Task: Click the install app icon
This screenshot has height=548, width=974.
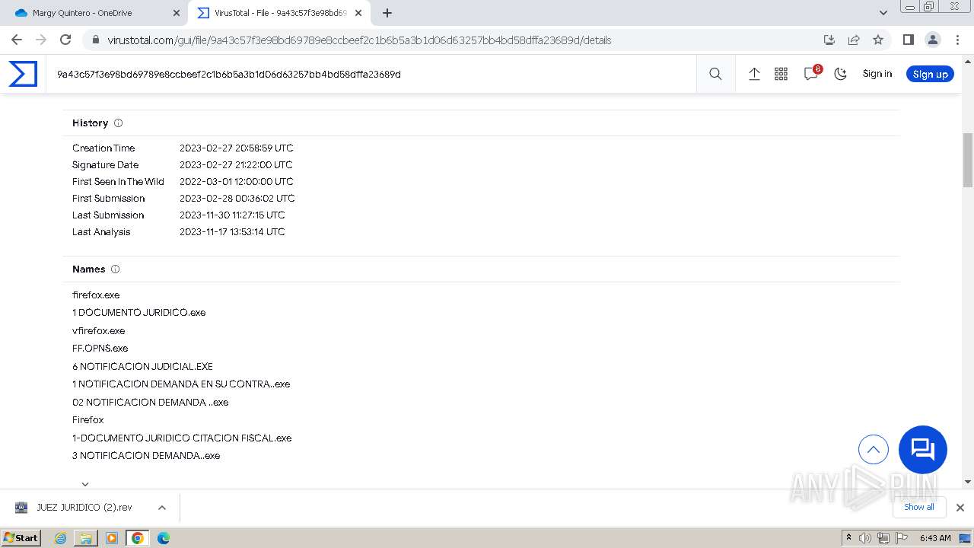Action: click(x=829, y=40)
